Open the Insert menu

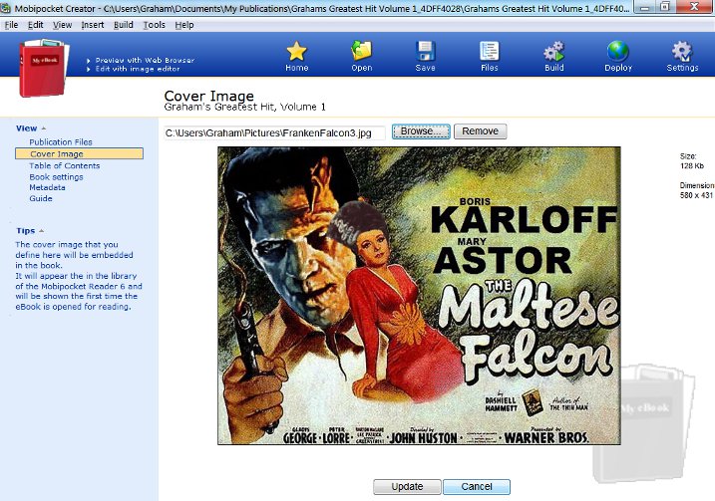click(93, 25)
